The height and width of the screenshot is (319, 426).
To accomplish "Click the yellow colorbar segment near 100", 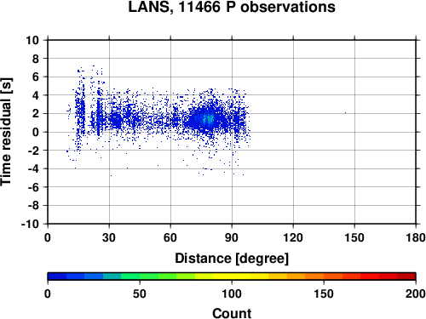I will click(x=232, y=276).
